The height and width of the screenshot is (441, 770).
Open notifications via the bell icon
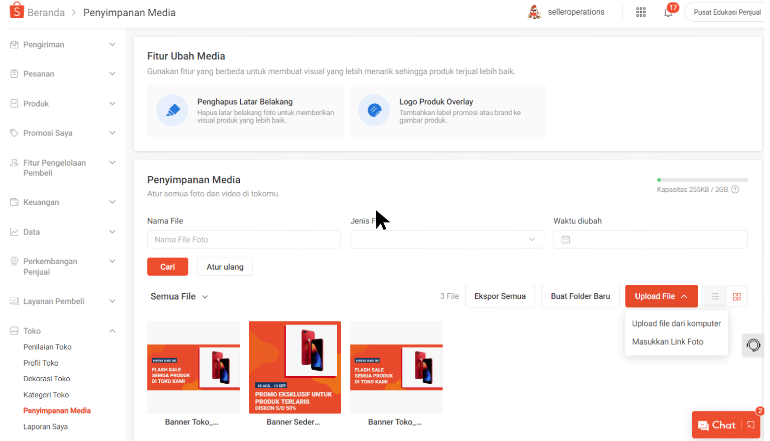[x=668, y=13]
